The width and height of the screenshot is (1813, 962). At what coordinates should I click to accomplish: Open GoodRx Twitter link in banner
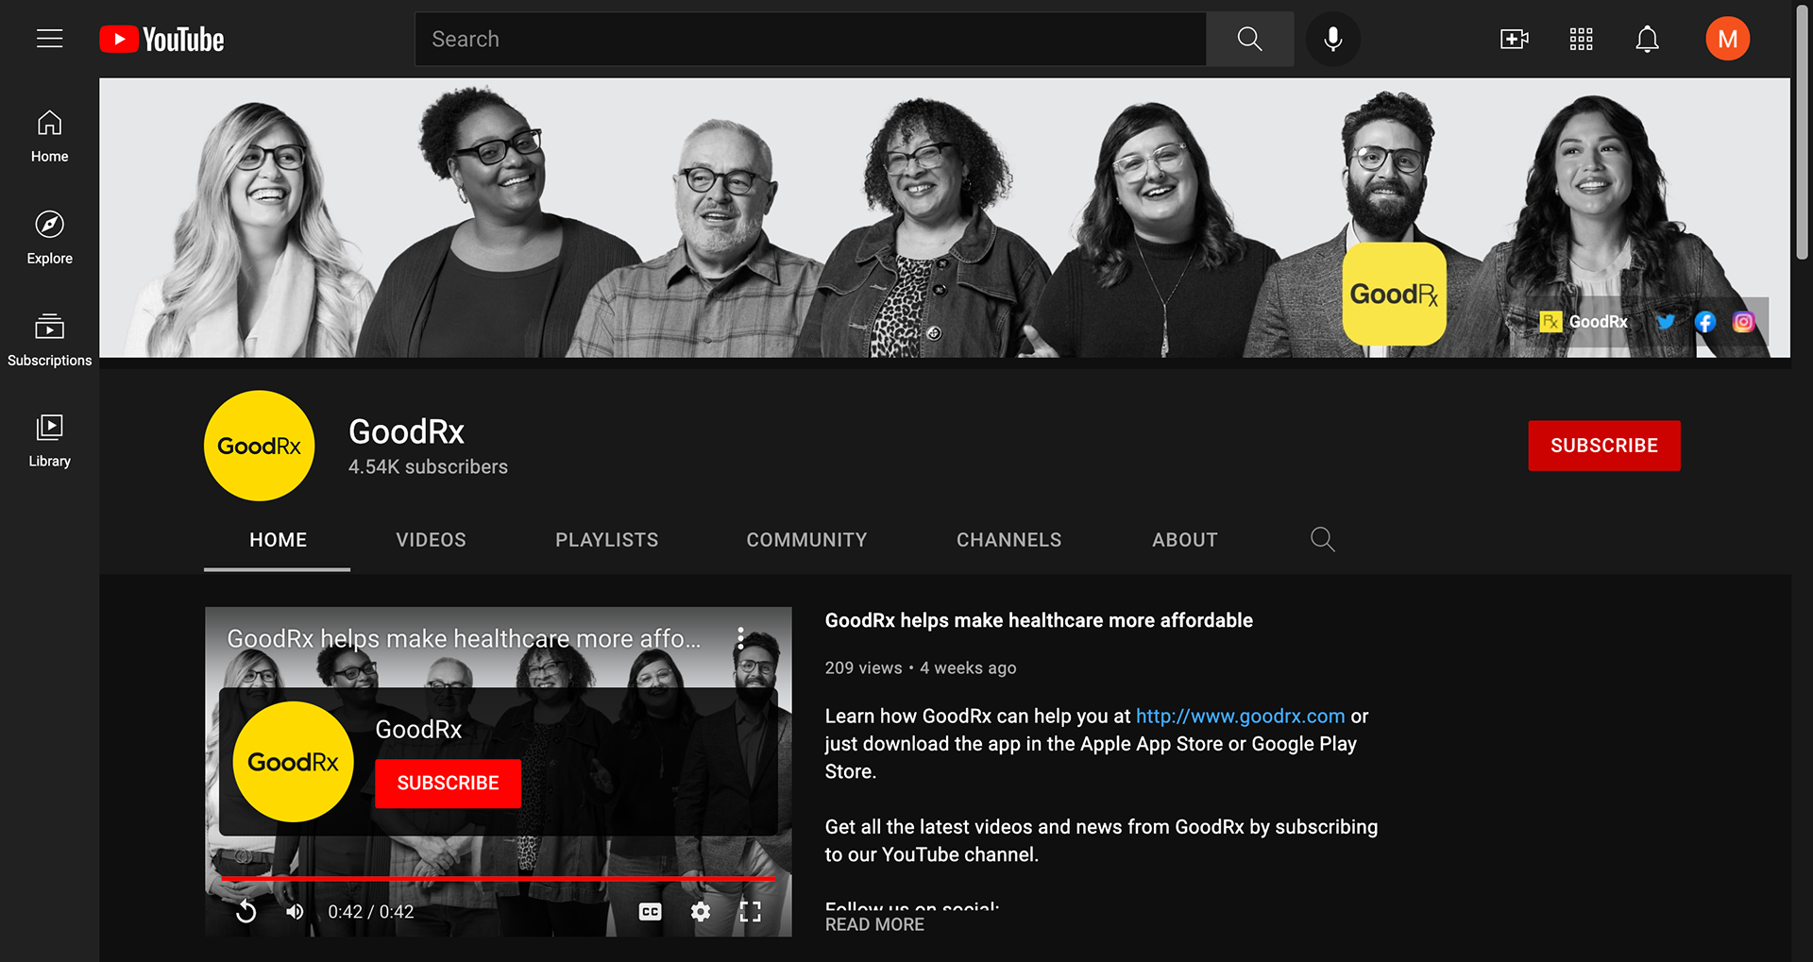(1666, 322)
